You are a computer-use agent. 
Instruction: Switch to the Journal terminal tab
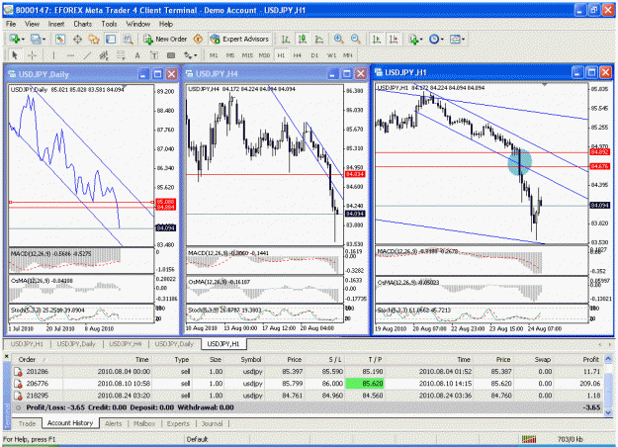(212, 423)
